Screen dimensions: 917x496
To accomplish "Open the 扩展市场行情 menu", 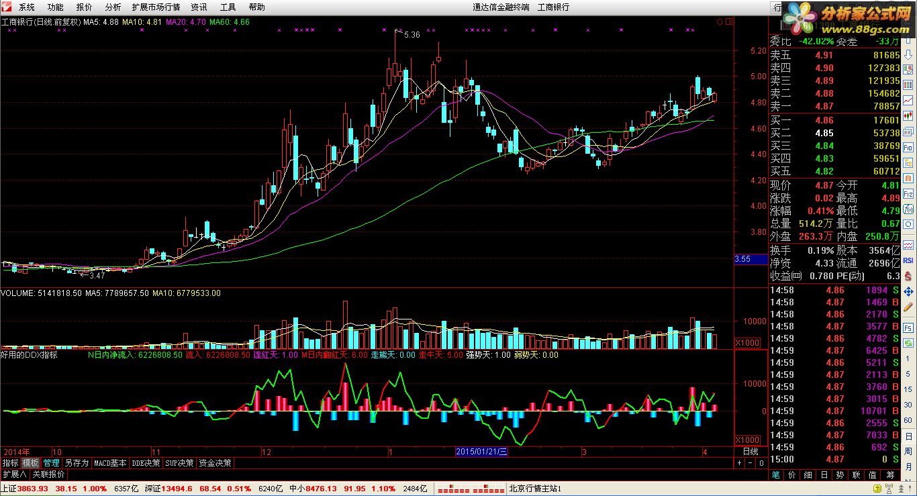I will click(156, 7).
